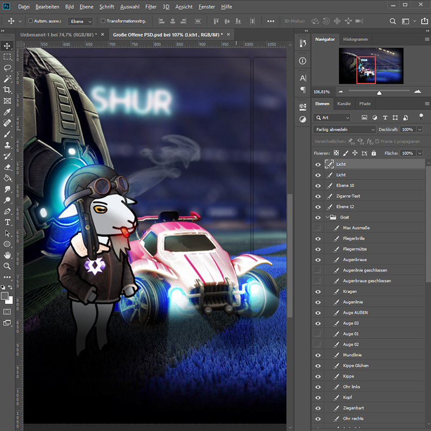Open the Datei menu
This screenshot has height=431, width=431.
click(x=24, y=6)
